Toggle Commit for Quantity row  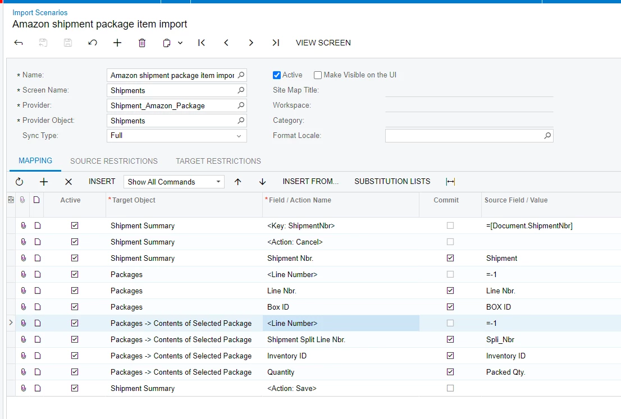(450, 372)
